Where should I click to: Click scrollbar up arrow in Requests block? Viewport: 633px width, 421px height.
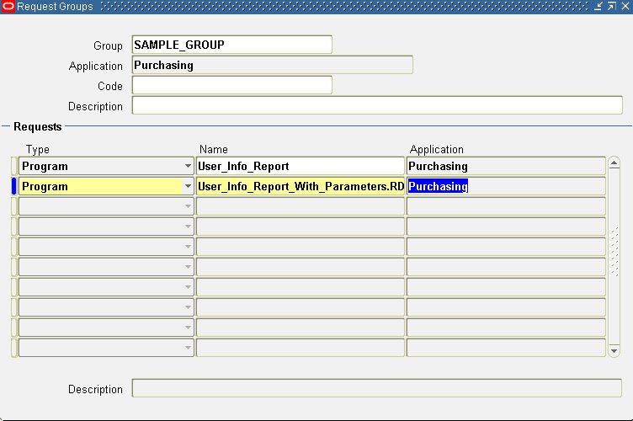[x=614, y=163]
